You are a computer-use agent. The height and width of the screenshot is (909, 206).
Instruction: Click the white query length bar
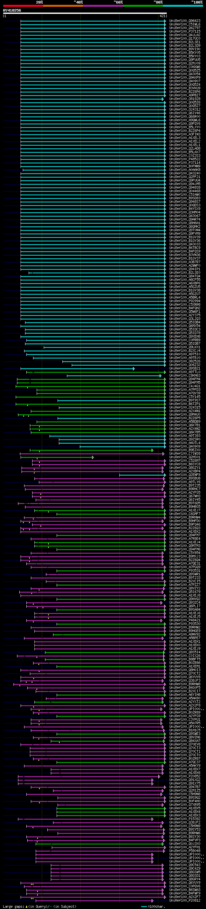(x=85, y=13)
